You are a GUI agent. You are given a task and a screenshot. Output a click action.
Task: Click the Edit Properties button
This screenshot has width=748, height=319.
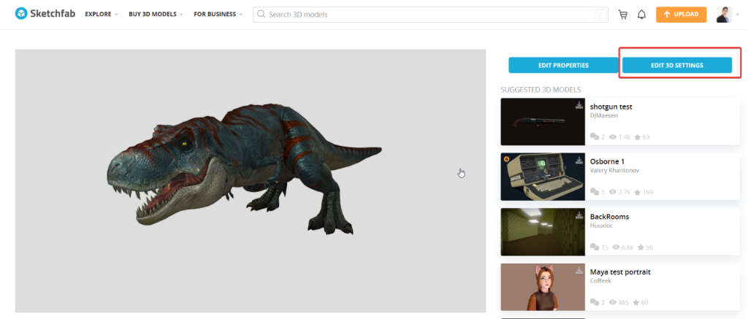pos(563,65)
